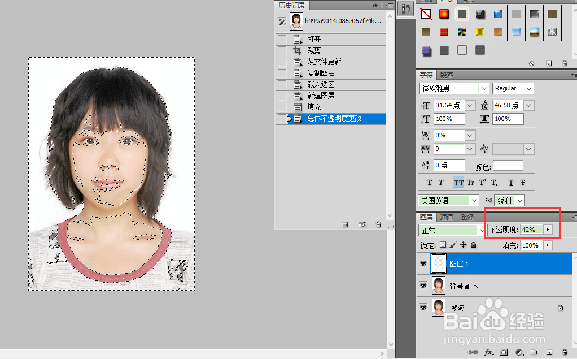Viewport: 577px width, 359px height.
Task: Create new style icon in Styles panel
Action: click(x=549, y=63)
